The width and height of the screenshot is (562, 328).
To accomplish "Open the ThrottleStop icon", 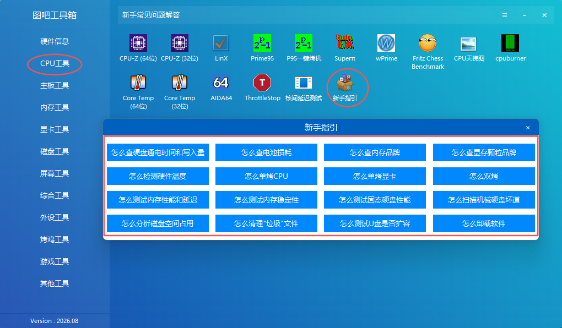I will 262,83.
